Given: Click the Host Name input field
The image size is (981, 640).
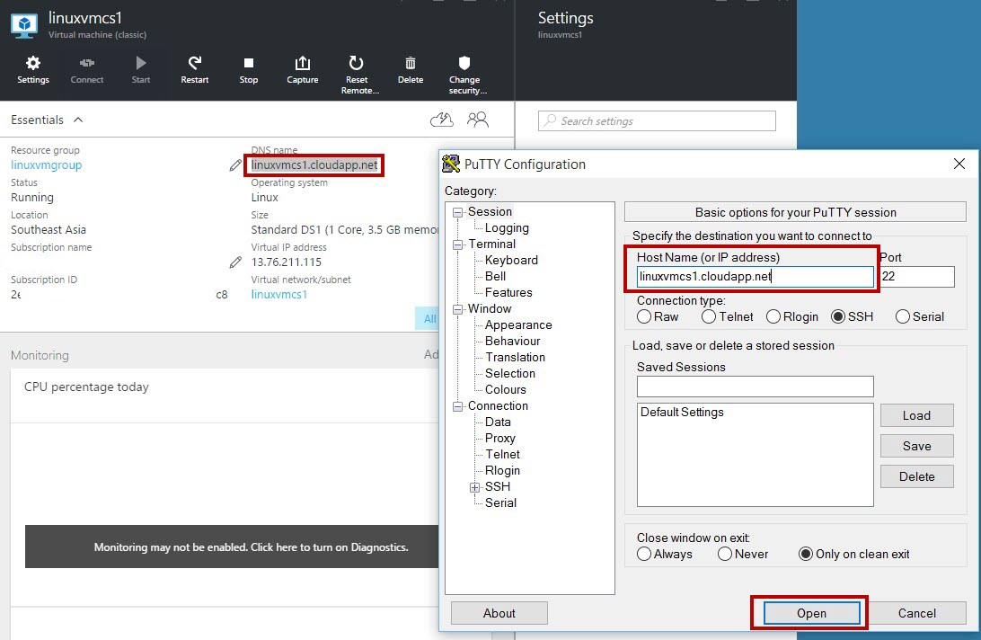Looking at the screenshot, I should coord(756,277).
